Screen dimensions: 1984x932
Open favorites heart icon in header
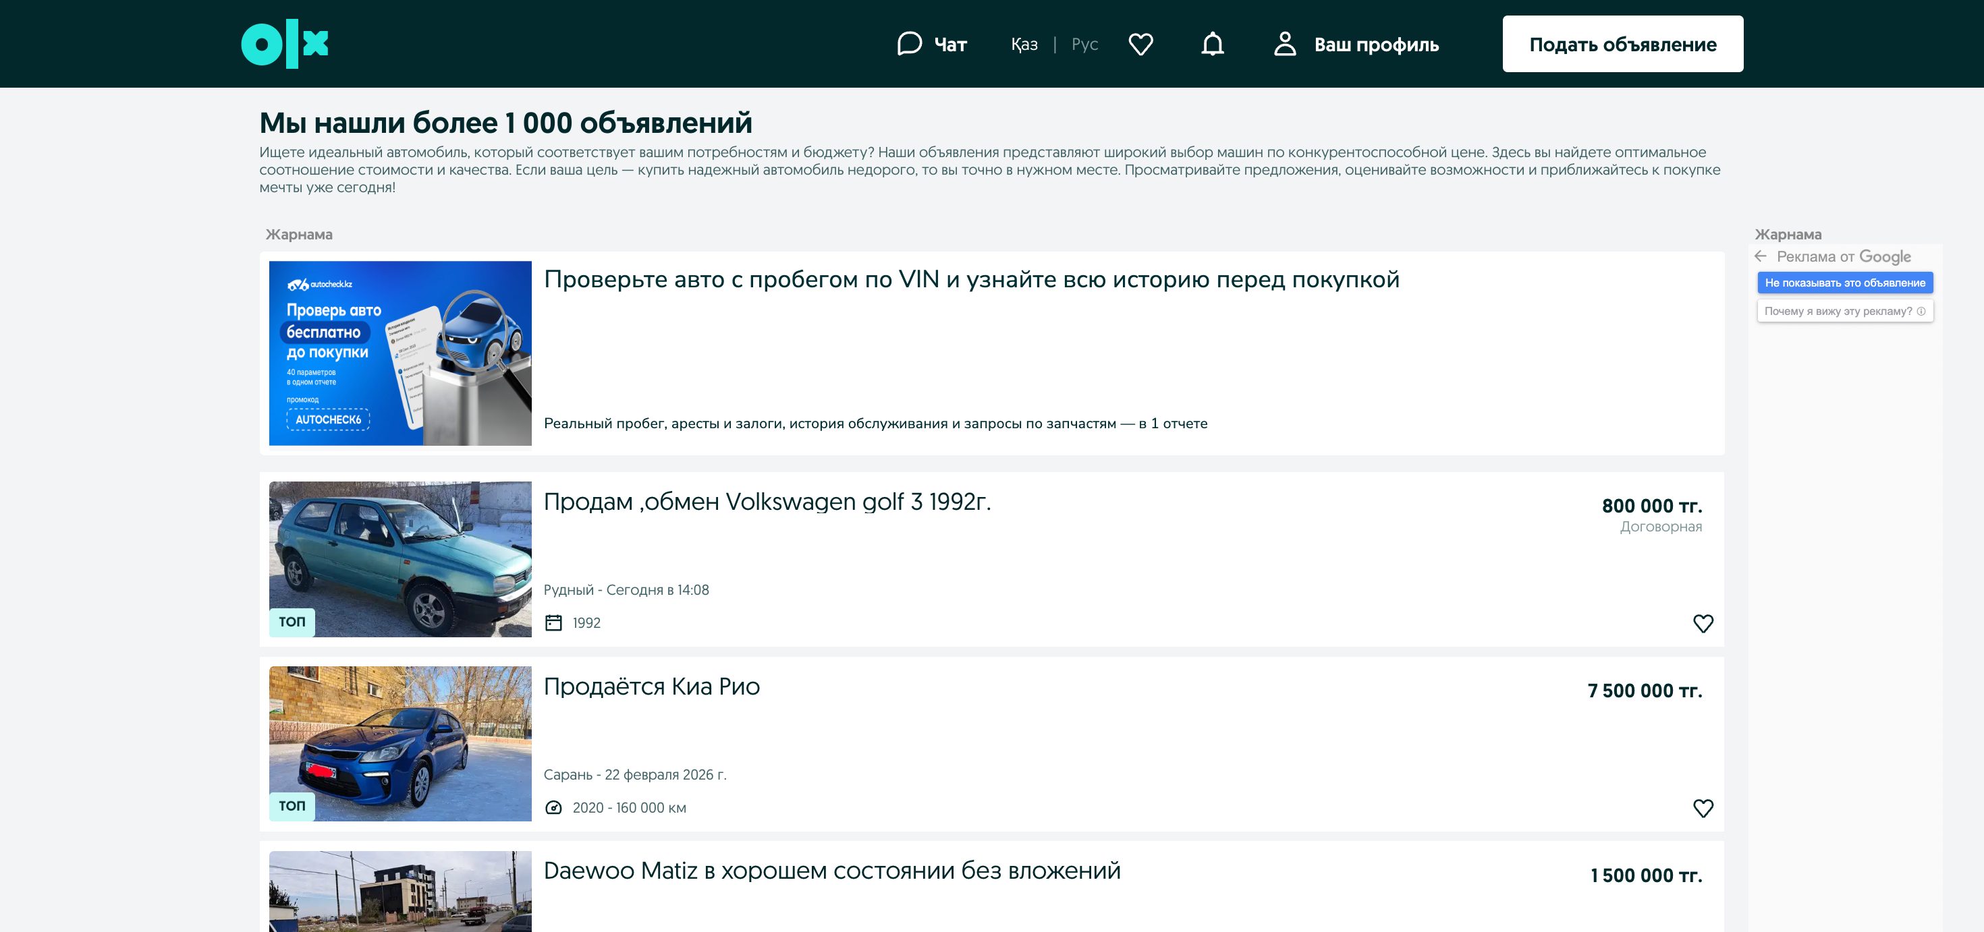(x=1140, y=44)
